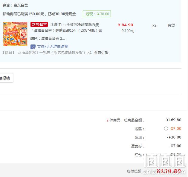Select the 红包： label
188x177 pixels.
(x=140, y=155)
